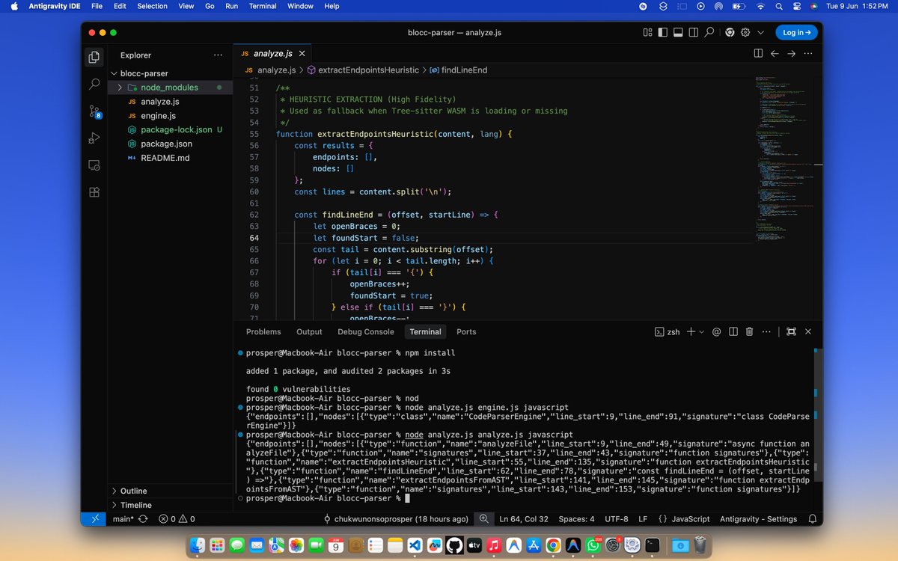
Task: Open the Terminal menu in menu bar
Action: pyautogui.click(x=263, y=6)
